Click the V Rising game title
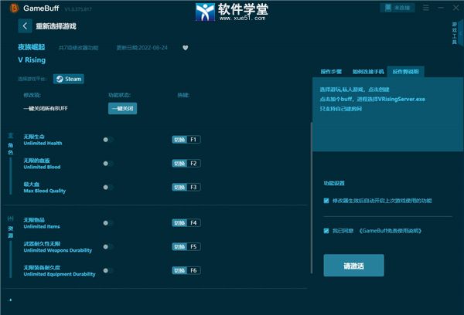The image size is (464, 315). (32, 60)
